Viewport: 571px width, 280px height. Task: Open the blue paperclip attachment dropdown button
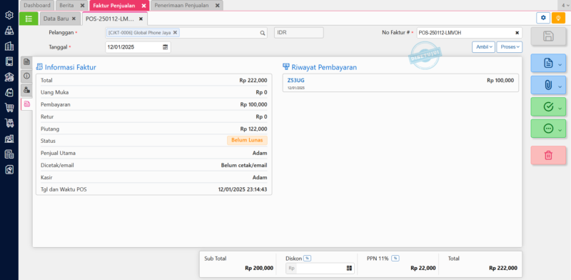548,85
